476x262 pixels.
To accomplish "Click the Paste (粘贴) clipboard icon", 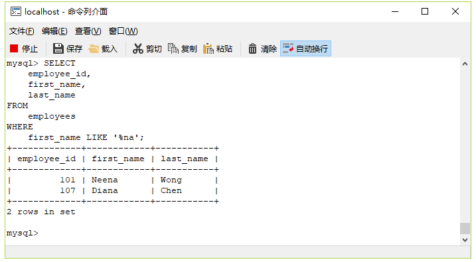I will pos(208,48).
